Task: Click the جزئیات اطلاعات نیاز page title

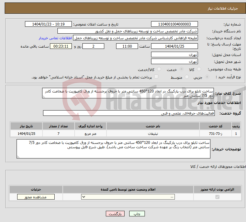Action: coord(223,8)
